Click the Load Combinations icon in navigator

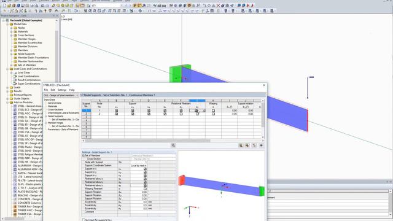pyautogui.click(x=15, y=76)
